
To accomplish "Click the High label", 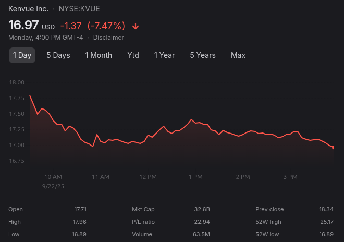I will pos(15,222).
